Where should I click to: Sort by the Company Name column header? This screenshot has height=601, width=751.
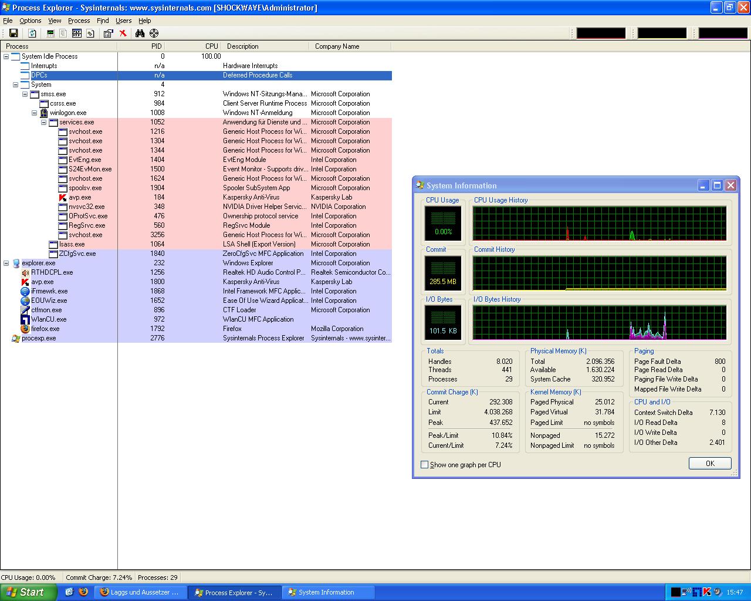click(x=350, y=46)
